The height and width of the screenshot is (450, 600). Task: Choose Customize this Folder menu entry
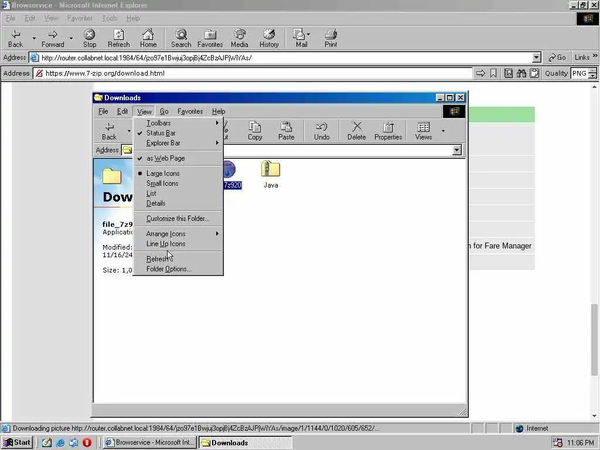178,219
